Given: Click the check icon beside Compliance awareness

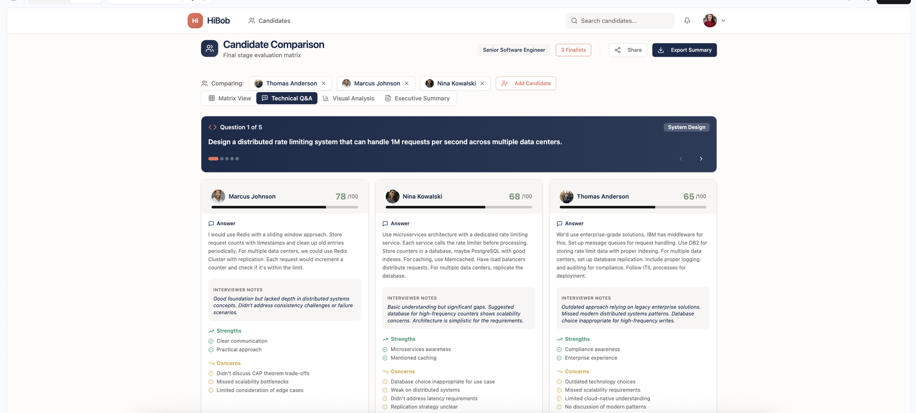Looking at the screenshot, I should click(559, 349).
